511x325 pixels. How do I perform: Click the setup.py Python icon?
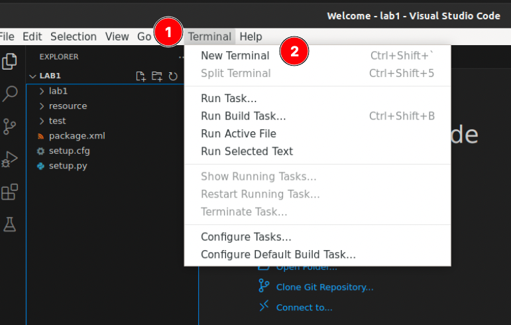click(40, 166)
